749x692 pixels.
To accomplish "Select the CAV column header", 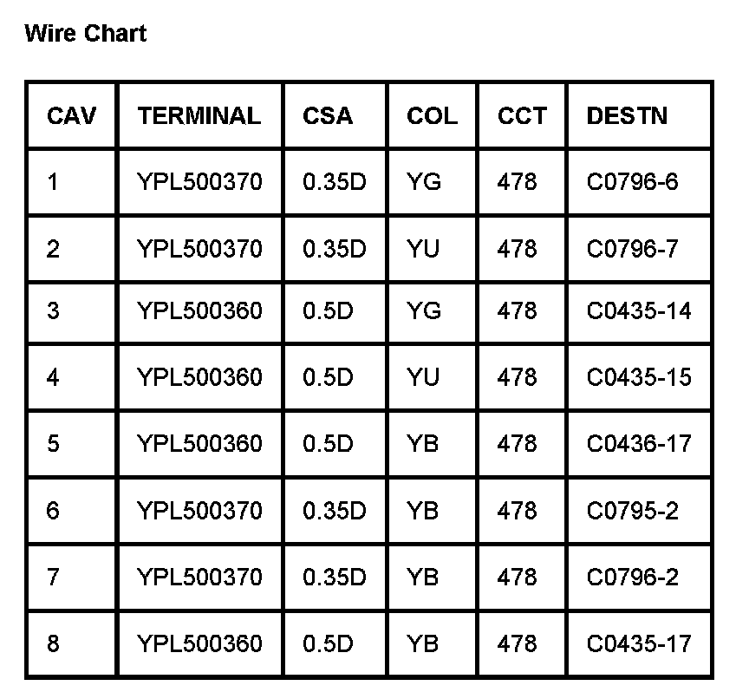I will [71, 115].
